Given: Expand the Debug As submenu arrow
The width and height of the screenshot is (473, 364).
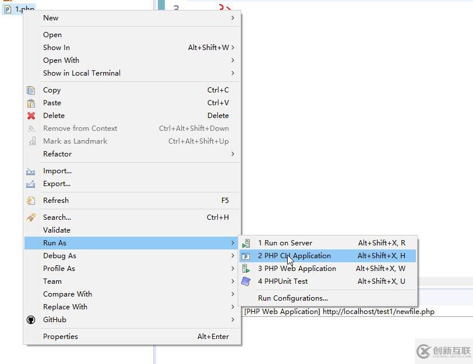Looking at the screenshot, I should [x=232, y=256].
